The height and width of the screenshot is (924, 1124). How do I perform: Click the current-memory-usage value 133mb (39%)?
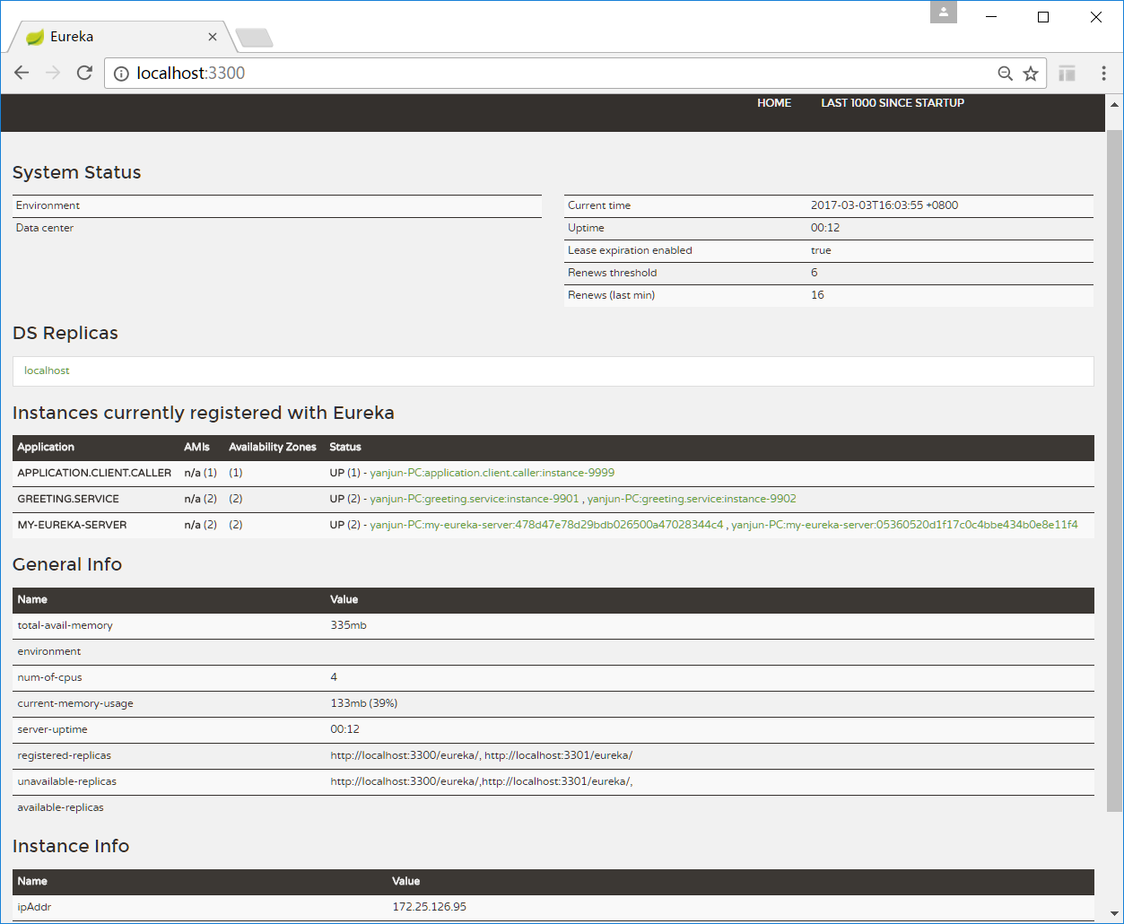click(364, 703)
